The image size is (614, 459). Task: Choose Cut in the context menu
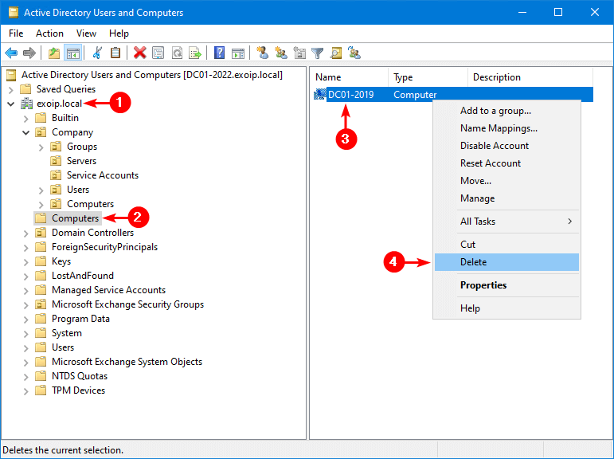pyautogui.click(x=506, y=245)
